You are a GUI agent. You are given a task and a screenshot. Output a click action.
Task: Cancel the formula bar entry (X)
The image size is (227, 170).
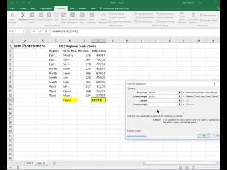(34, 31)
